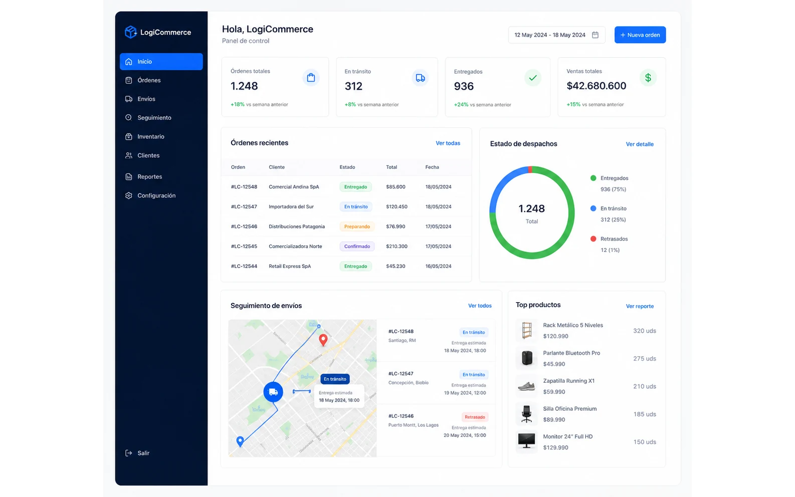
Task: Click the calendar icon in date range field
Action: point(595,35)
